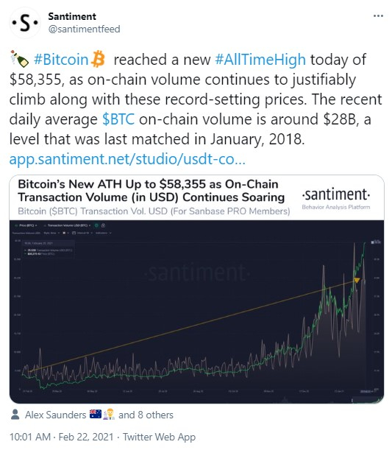392x450 pixels.
Task: Expand the Indicators dropdown
Action: pos(104,233)
